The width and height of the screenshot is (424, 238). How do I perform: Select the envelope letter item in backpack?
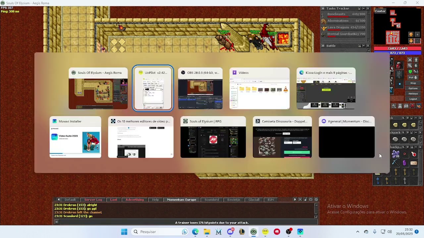[414, 163]
